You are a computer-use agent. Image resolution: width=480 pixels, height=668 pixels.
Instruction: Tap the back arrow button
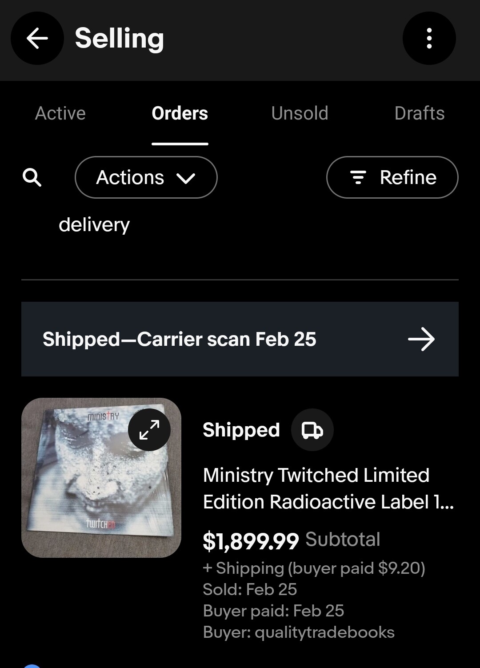(37, 38)
